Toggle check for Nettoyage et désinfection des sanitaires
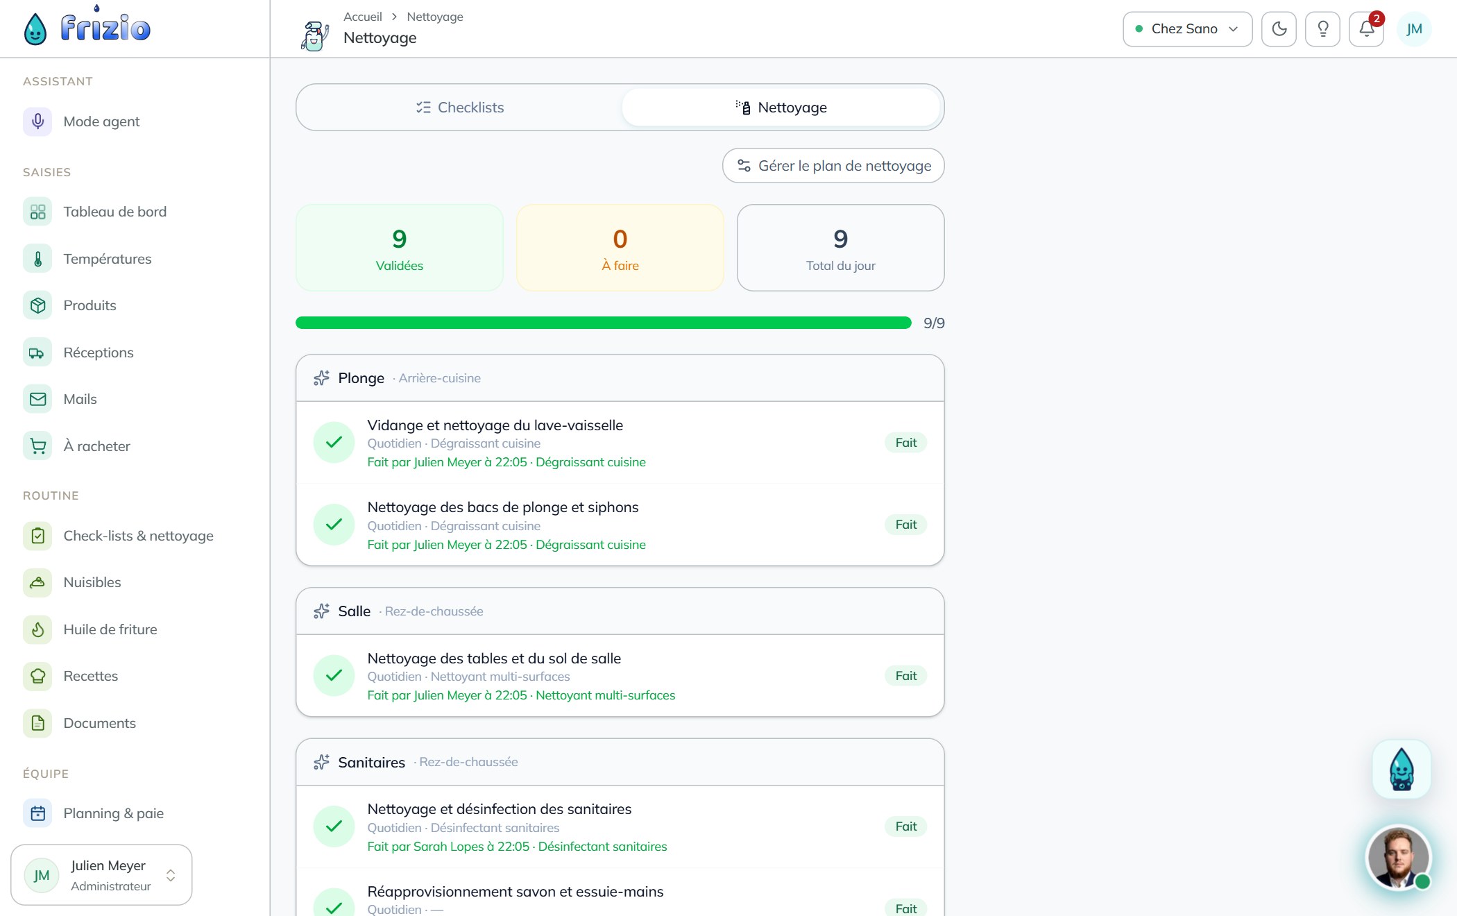This screenshot has height=916, width=1457. [x=334, y=826]
